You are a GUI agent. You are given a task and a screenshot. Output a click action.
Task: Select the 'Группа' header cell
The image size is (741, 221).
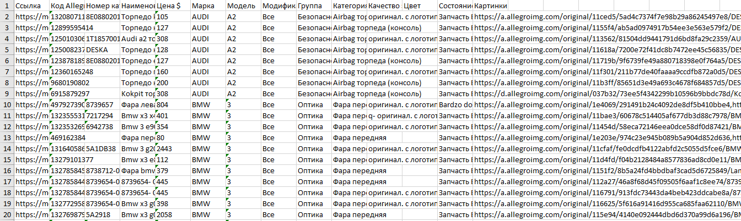(314, 5)
